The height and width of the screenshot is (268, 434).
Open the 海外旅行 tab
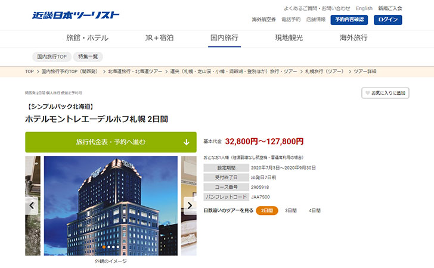354,38
